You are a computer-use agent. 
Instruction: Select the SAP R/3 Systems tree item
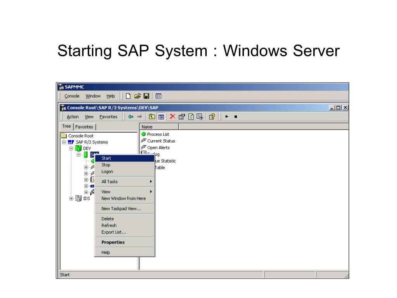tap(91, 142)
